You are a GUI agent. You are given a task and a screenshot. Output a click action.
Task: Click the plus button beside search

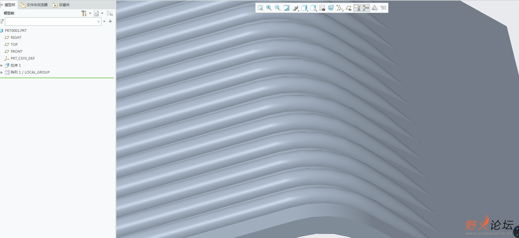pos(110,21)
